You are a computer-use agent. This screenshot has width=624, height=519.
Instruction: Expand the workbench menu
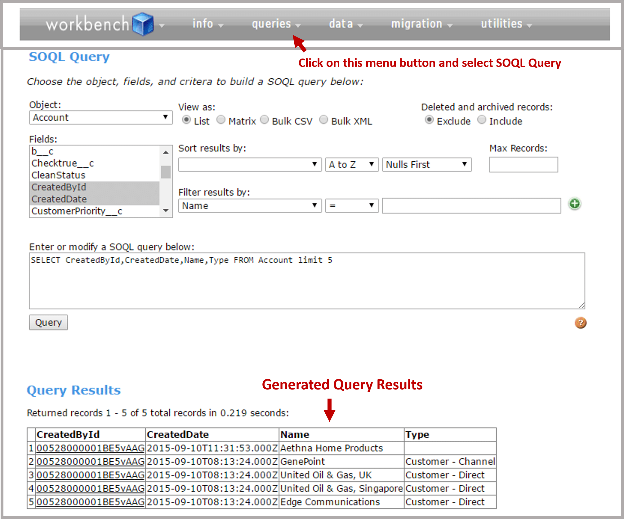[x=162, y=26]
